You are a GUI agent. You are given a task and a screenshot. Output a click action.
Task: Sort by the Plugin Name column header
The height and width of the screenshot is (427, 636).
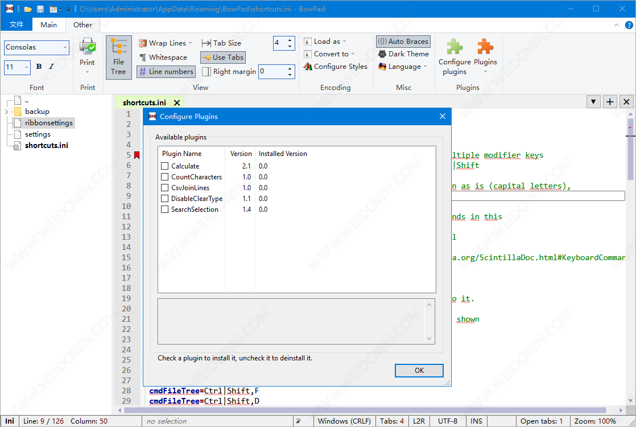[x=192, y=153]
